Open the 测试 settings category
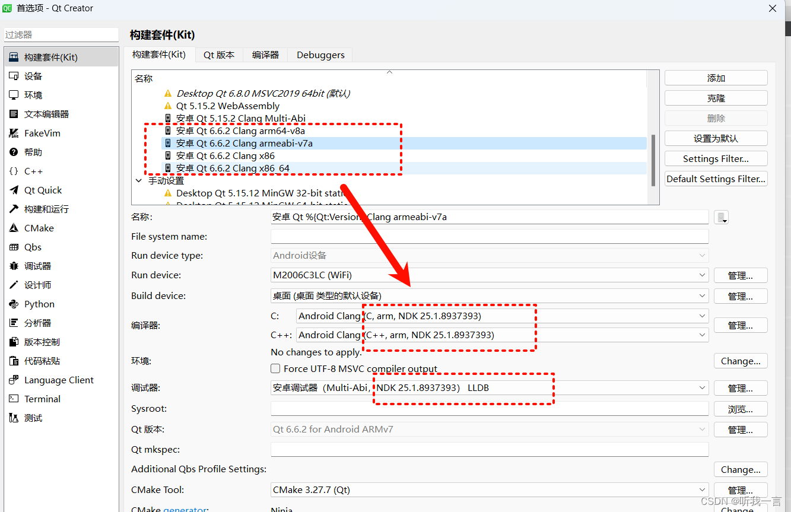Viewport: 791px width, 512px height. [x=61, y=418]
